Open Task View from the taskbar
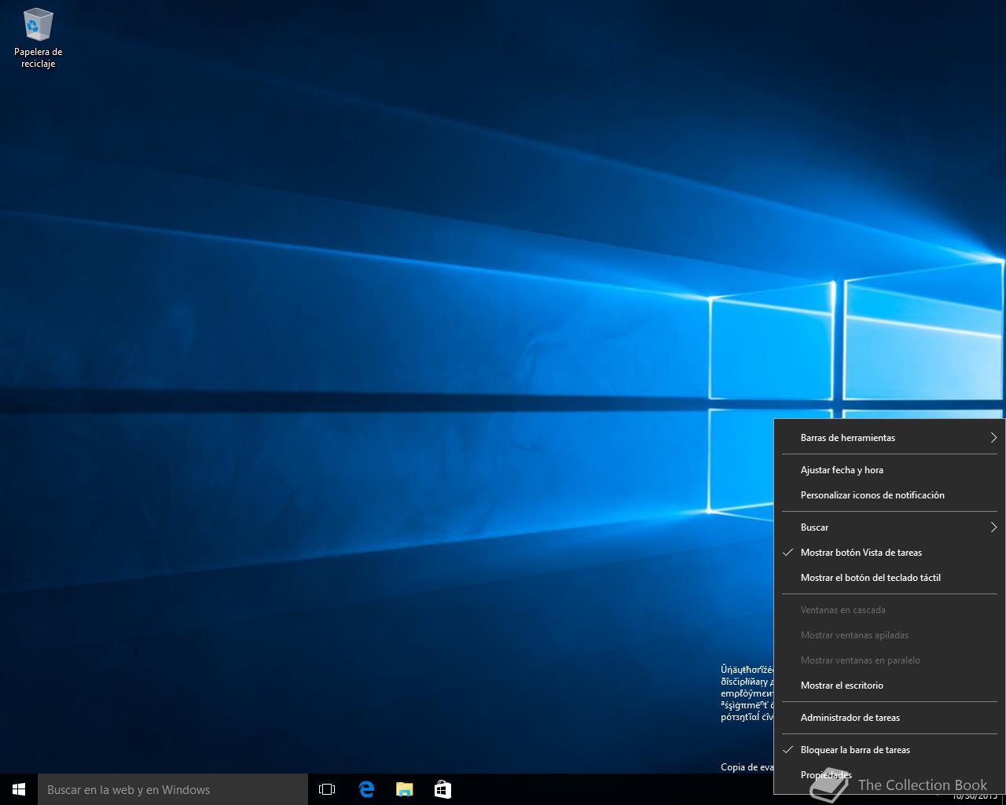 [327, 789]
